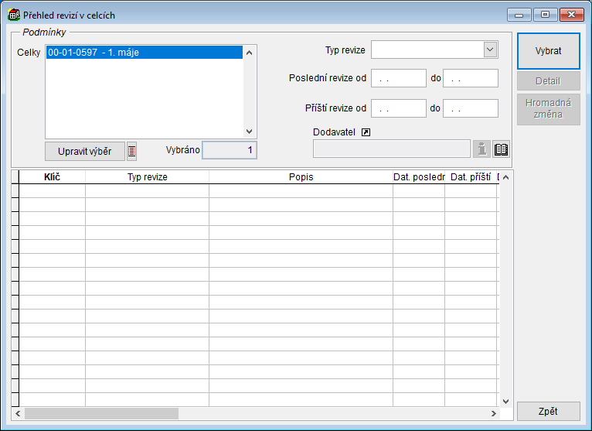Click the grid vertical scrollbar down arrow
This screenshot has height=431, width=592.
[x=506, y=401]
